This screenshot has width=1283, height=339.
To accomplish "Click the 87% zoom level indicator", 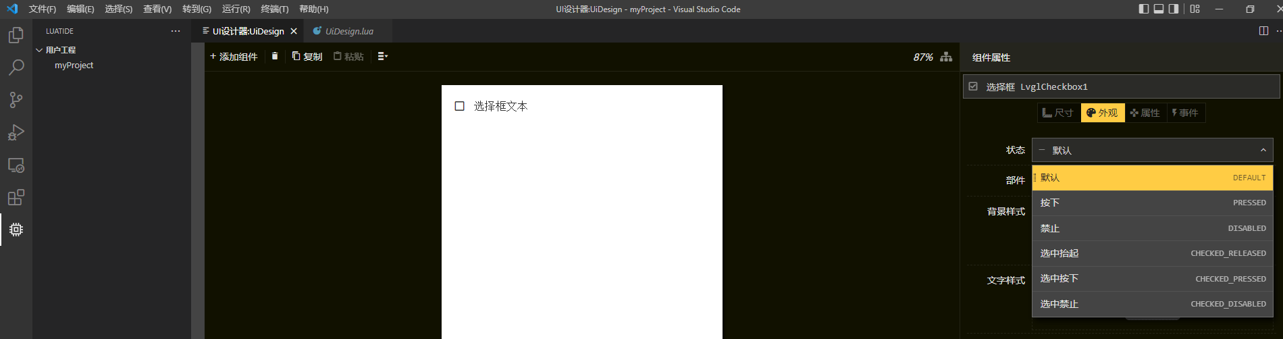I will (x=923, y=57).
